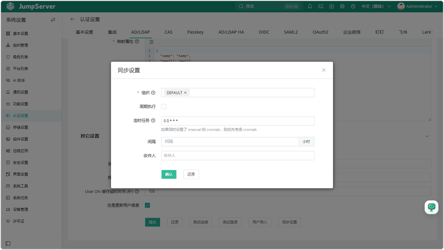Click help icon beside User DN 缓存超时时间
The height and width of the screenshot is (250, 444).
pos(137,192)
